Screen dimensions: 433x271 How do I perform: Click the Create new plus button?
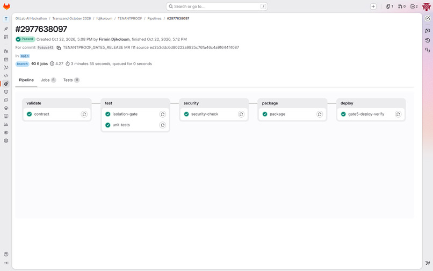(x=373, y=6)
